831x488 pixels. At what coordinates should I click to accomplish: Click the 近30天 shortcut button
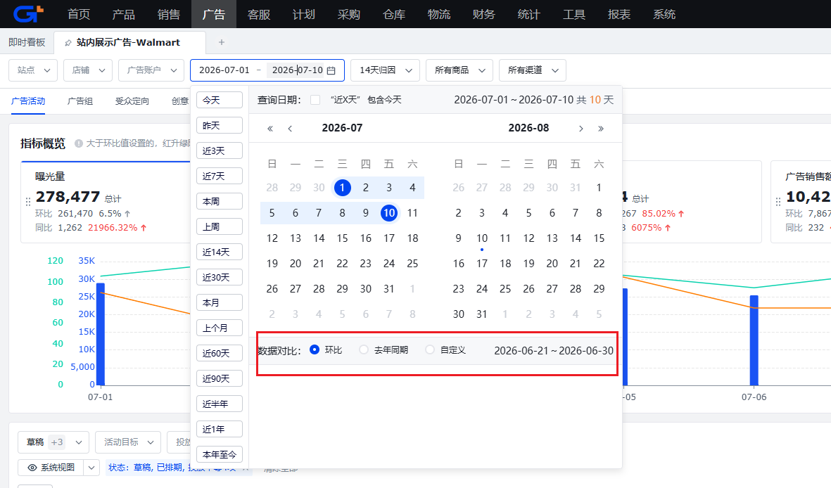click(x=220, y=277)
